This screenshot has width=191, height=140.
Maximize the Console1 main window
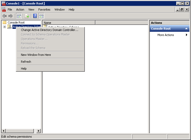point(182,3)
